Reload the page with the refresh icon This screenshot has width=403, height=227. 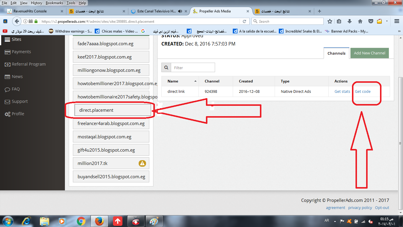pyautogui.click(x=244, y=21)
